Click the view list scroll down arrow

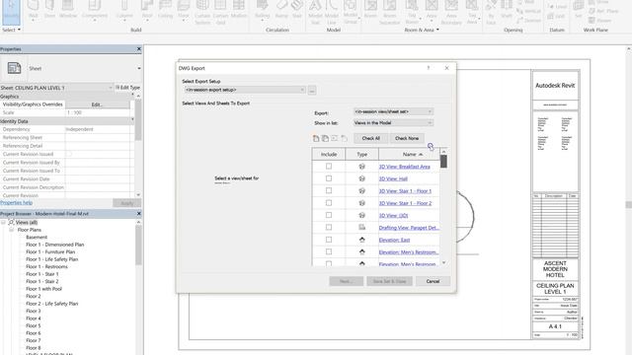(443, 263)
